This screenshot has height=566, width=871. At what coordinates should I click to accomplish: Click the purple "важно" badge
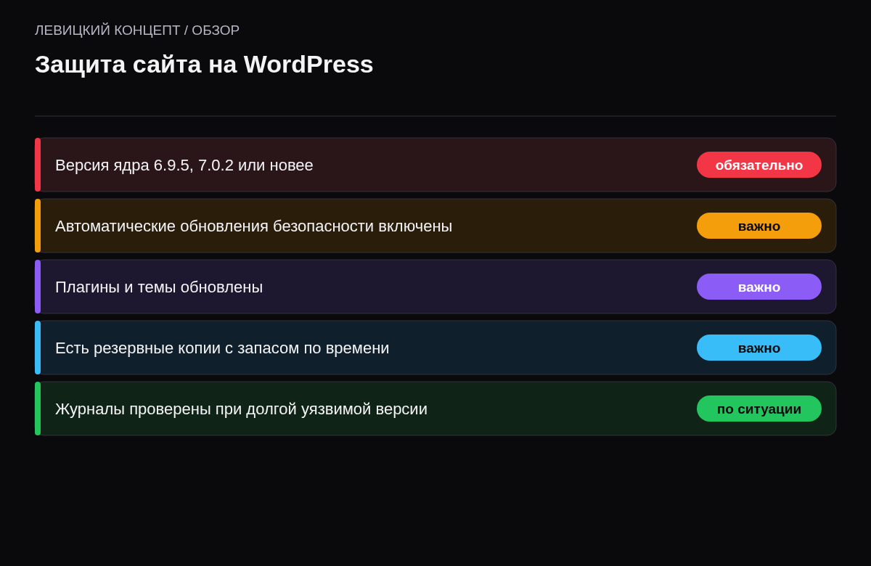click(759, 287)
